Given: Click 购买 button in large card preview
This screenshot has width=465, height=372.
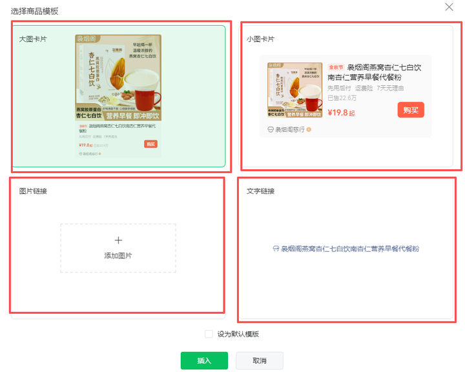Looking at the screenshot, I should [x=150, y=144].
